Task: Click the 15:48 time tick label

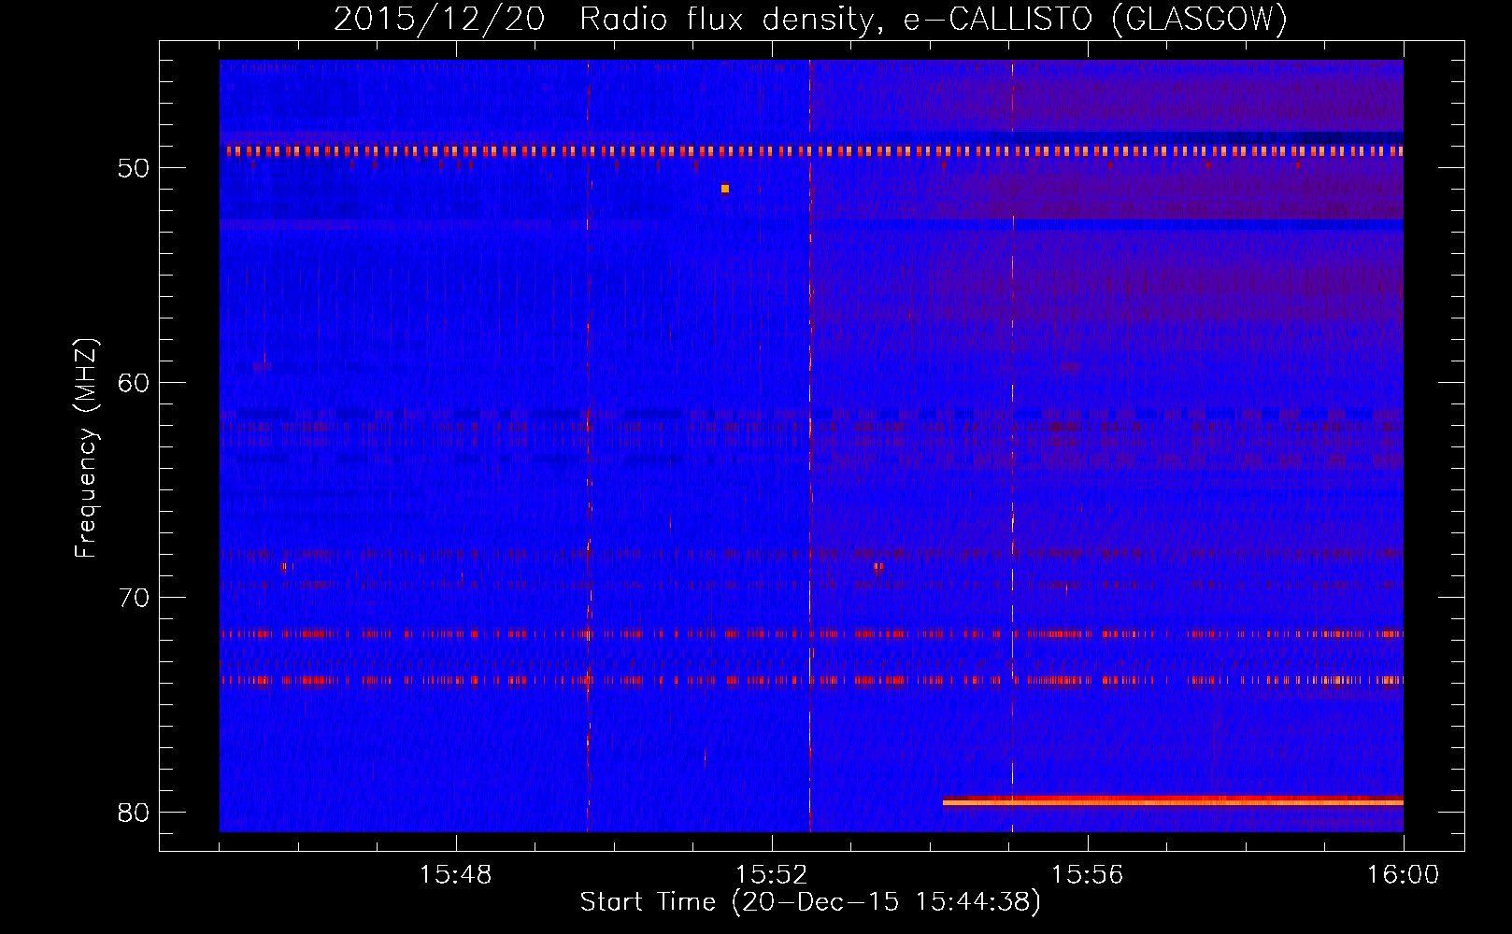Action: coord(456,875)
